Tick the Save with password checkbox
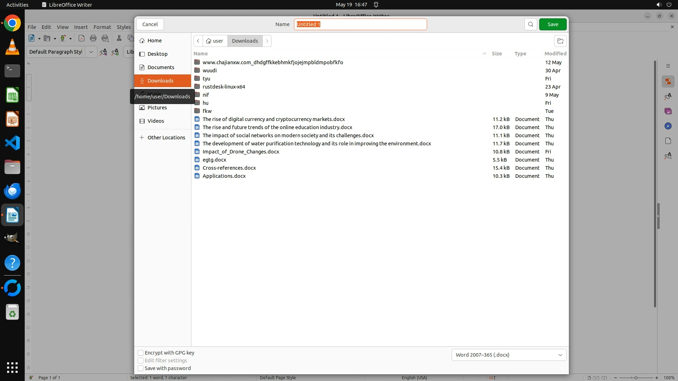678x381 pixels. (141, 368)
